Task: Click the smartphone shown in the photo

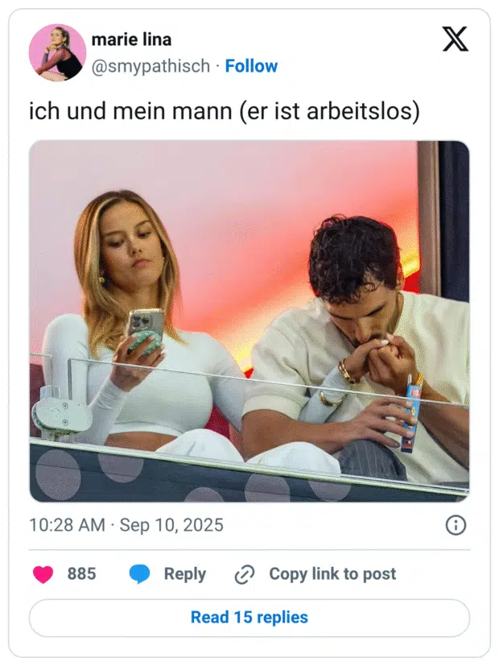Action: pos(146,331)
